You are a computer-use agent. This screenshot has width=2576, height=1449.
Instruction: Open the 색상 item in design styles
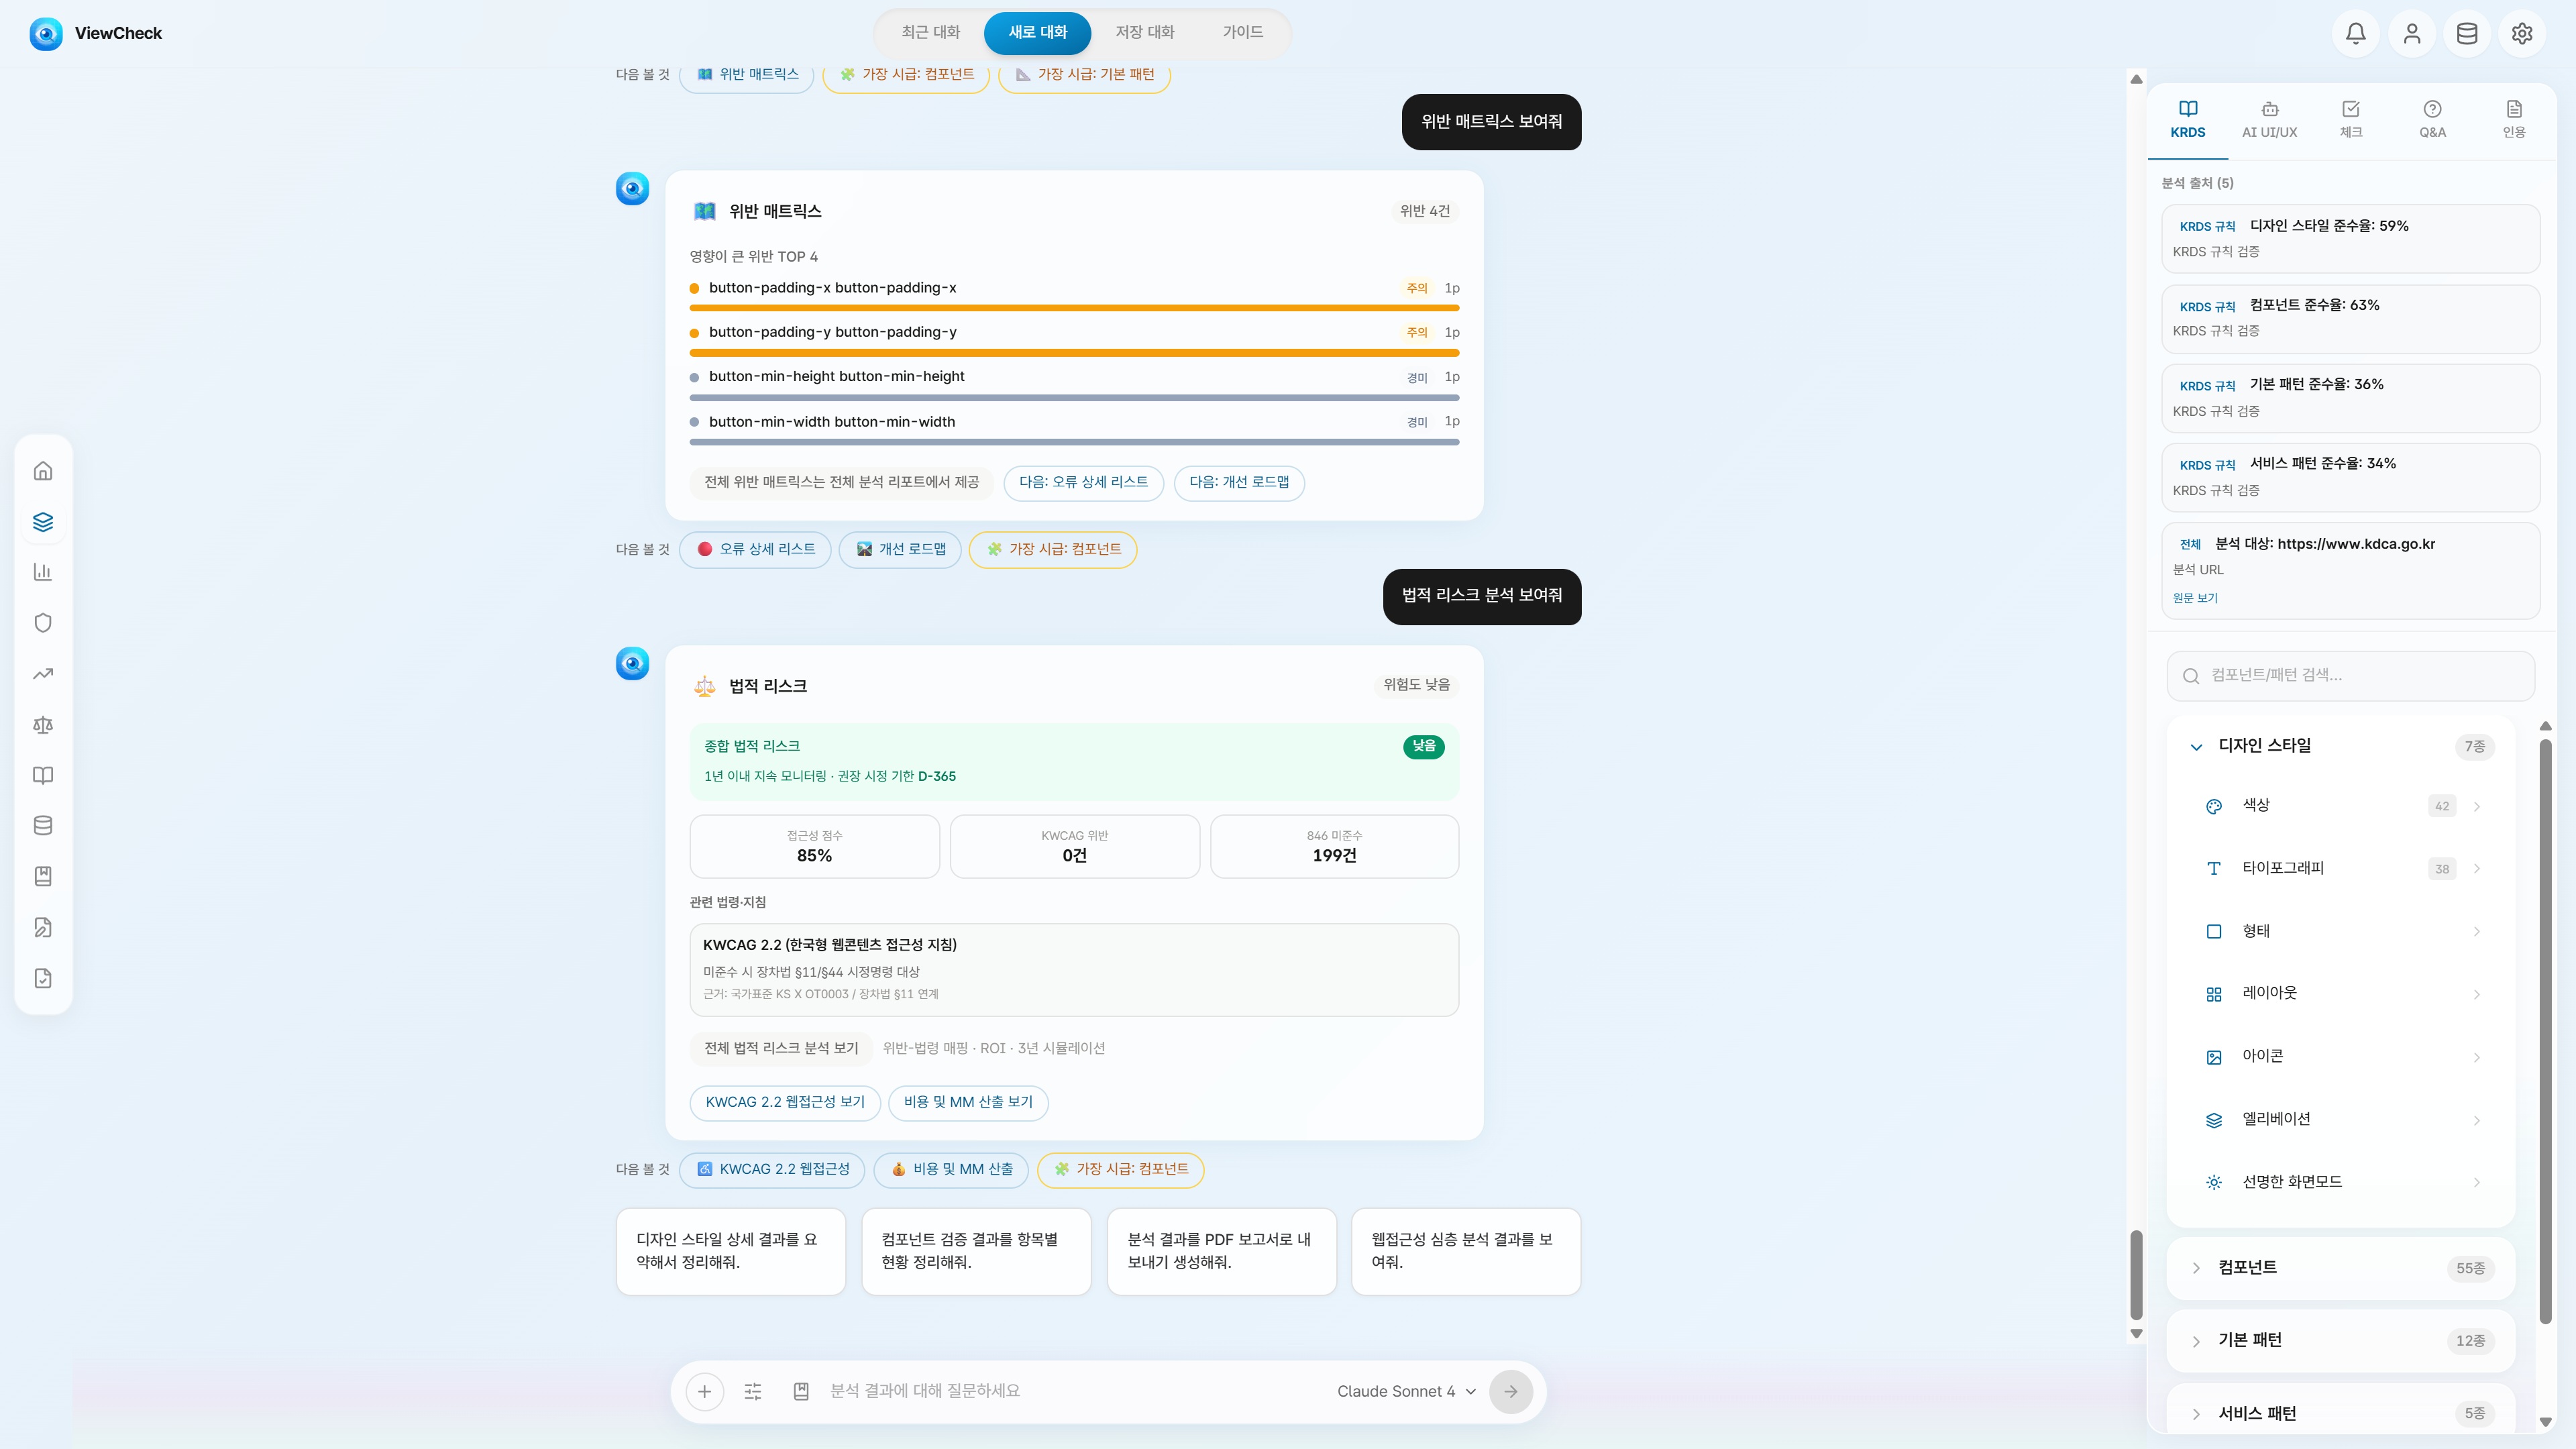(2340, 806)
